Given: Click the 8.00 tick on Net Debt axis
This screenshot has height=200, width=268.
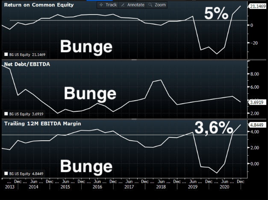Looking at the screenshot, I should [x=255, y=74].
